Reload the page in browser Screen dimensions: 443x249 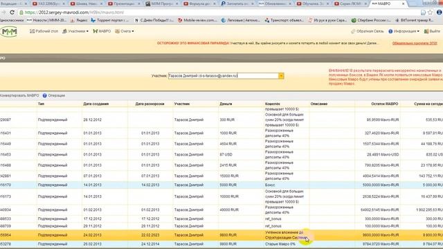point(12,12)
